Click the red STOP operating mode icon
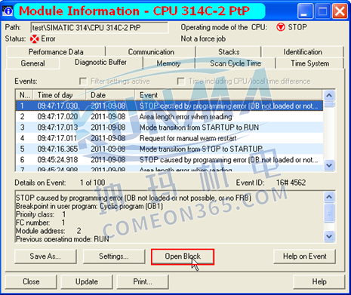This screenshot has height=295, width=351. click(281, 27)
